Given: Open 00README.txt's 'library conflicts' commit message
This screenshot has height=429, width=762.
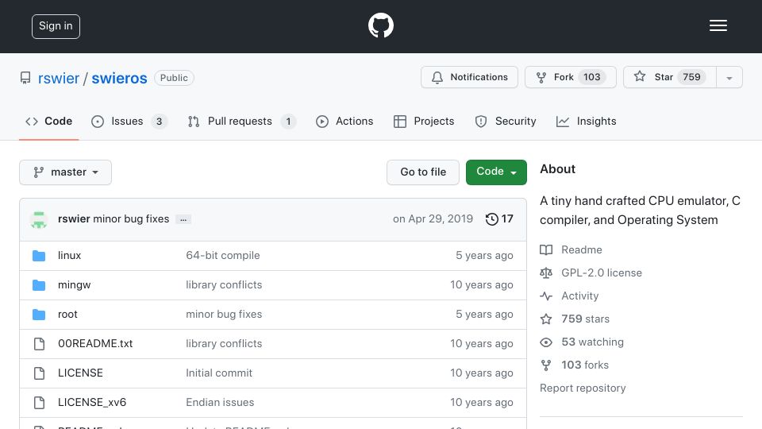Looking at the screenshot, I should coord(224,343).
